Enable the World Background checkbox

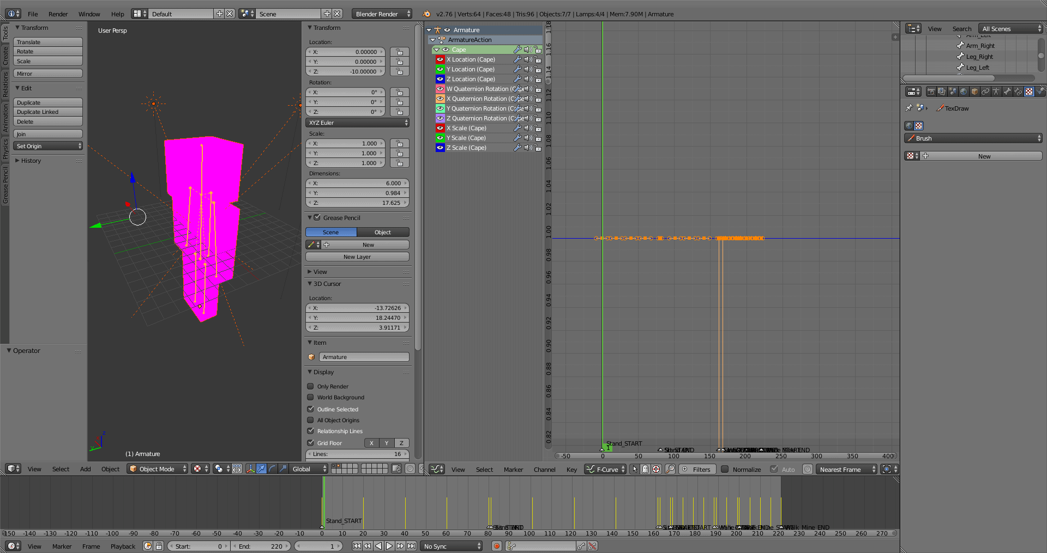point(310,397)
